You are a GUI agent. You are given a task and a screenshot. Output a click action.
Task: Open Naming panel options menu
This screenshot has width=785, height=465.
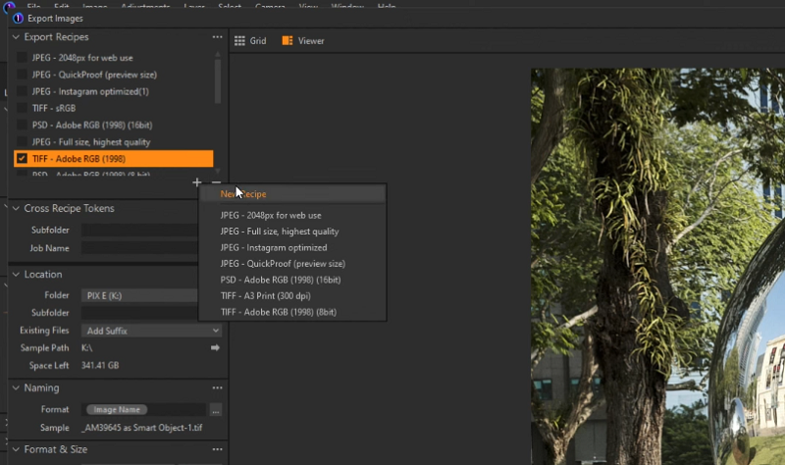click(x=217, y=387)
